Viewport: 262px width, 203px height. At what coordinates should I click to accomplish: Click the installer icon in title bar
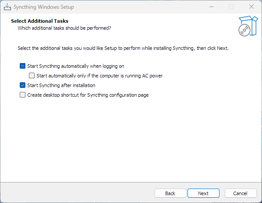point(7,7)
